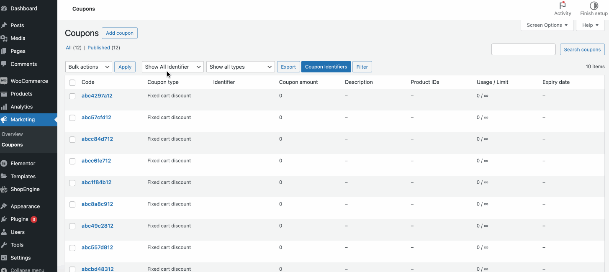Click the Filter button
The height and width of the screenshot is (272, 609).
tap(362, 67)
